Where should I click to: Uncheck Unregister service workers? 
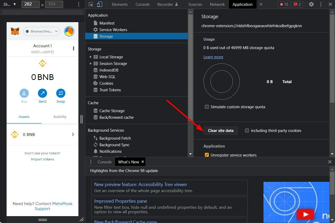tap(207, 155)
